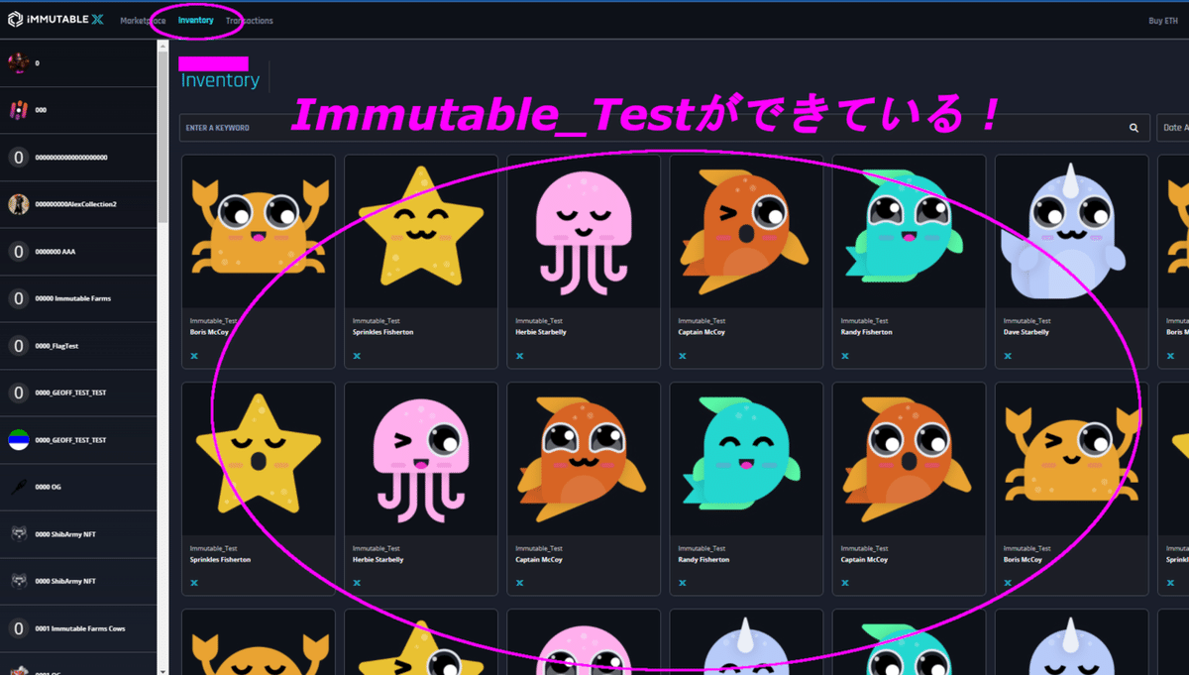Open the 0000000 AAA collection
Screen dimensions: 1189x675
click(78, 252)
